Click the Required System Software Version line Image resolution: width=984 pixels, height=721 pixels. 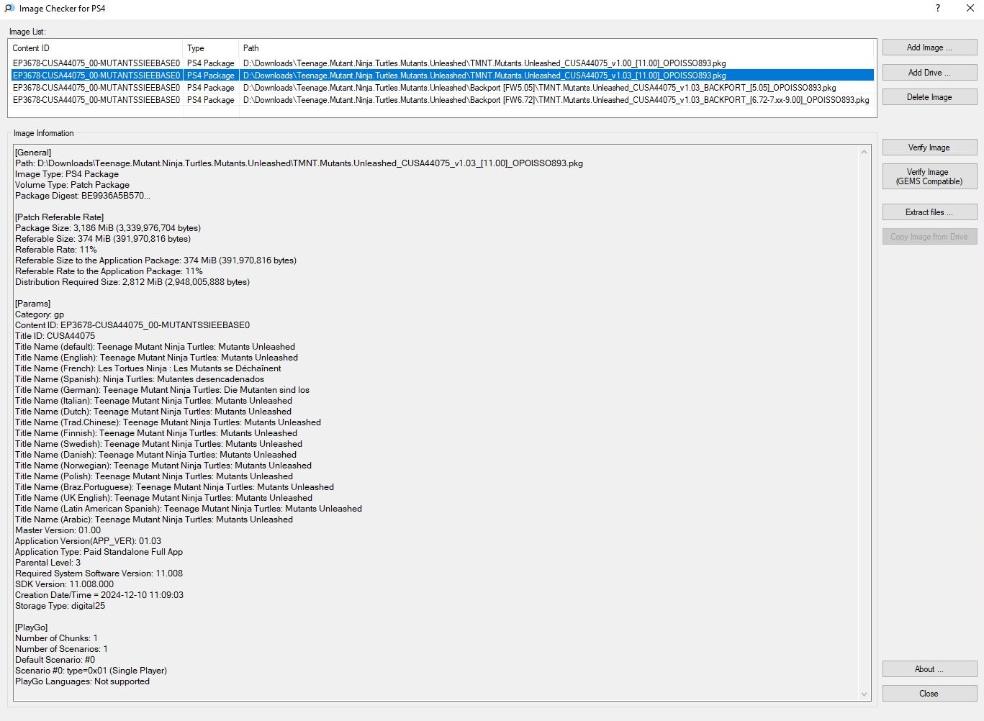click(x=99, y=573)
